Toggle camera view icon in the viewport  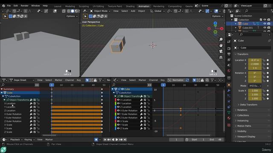coord(221,51)
